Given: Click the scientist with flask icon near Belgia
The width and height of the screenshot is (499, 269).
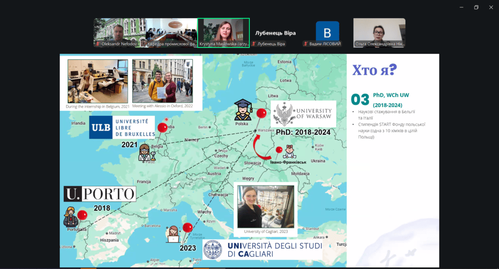Looking at the screenshot, I should pos(146,153).
